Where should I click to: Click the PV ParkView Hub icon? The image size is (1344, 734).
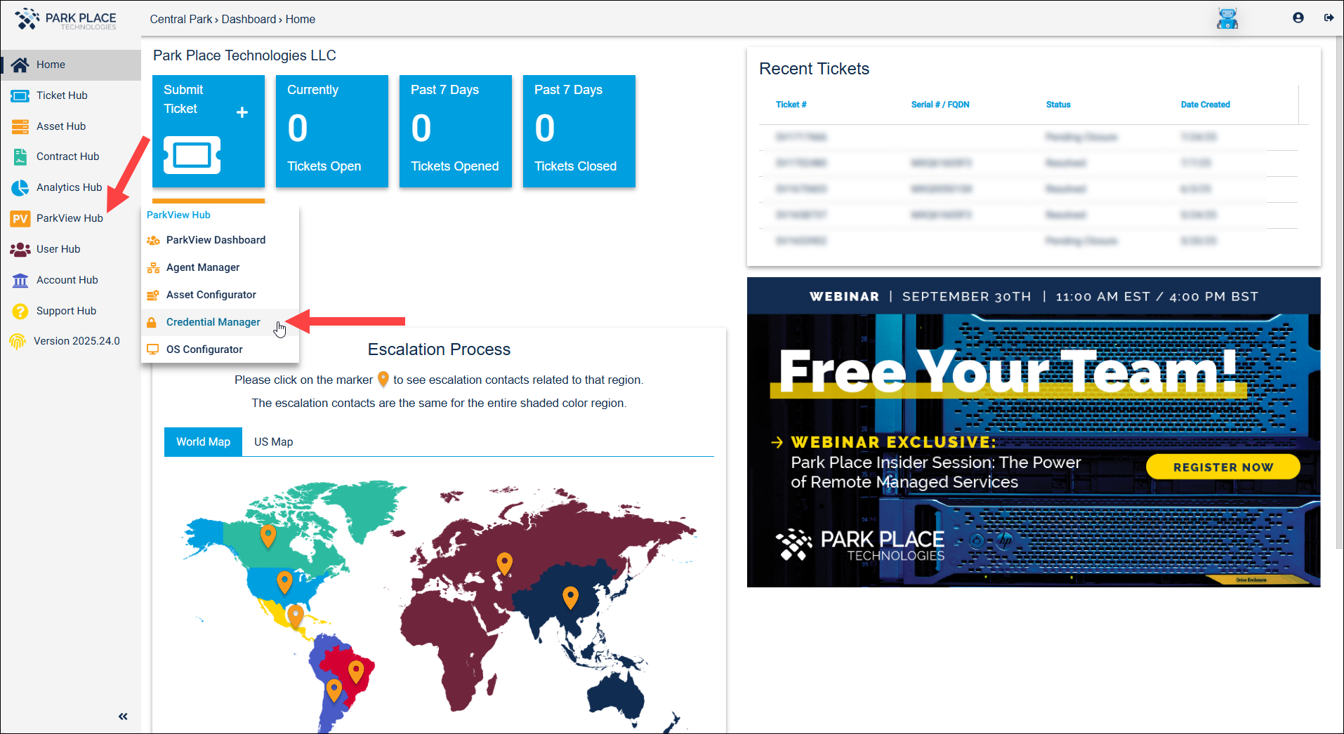click(20, 218)
